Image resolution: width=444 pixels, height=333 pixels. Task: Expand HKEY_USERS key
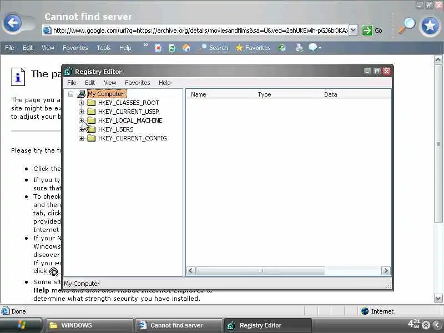[x=81, y=129]
